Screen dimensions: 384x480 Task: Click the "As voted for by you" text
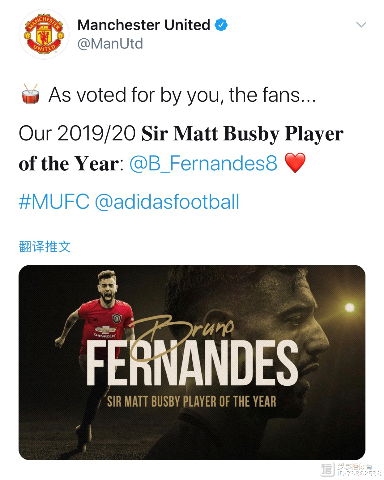(182, 95)
